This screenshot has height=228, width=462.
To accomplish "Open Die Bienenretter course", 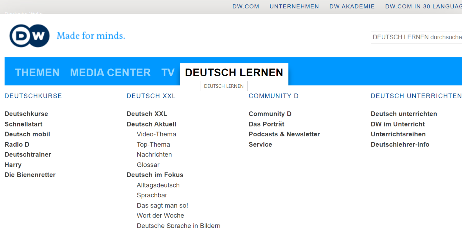I will [30, 175].
